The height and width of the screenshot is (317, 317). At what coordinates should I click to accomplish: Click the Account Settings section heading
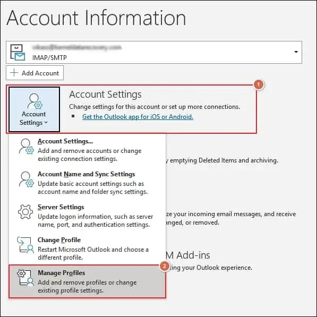tap(105, 95)
